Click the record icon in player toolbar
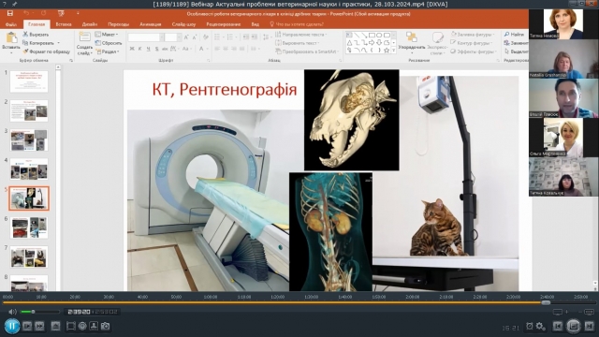 click(82, 327)
